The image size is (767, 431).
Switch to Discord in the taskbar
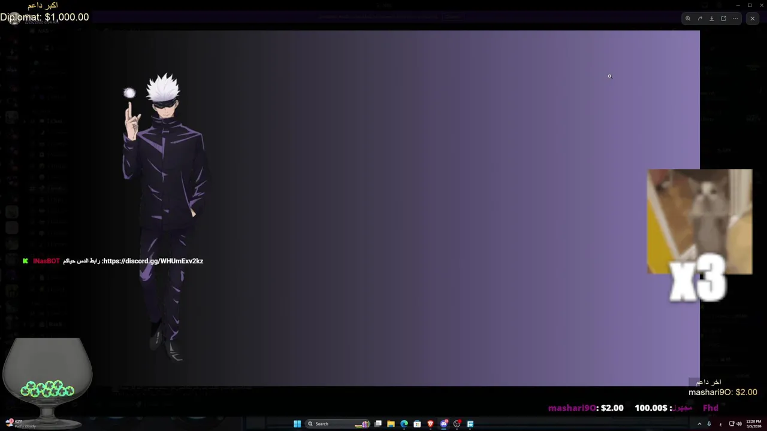[444, 424]
